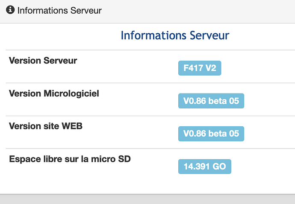
Task: Click the Version site WEB V0.86 badge
Action: coord(211,134)
